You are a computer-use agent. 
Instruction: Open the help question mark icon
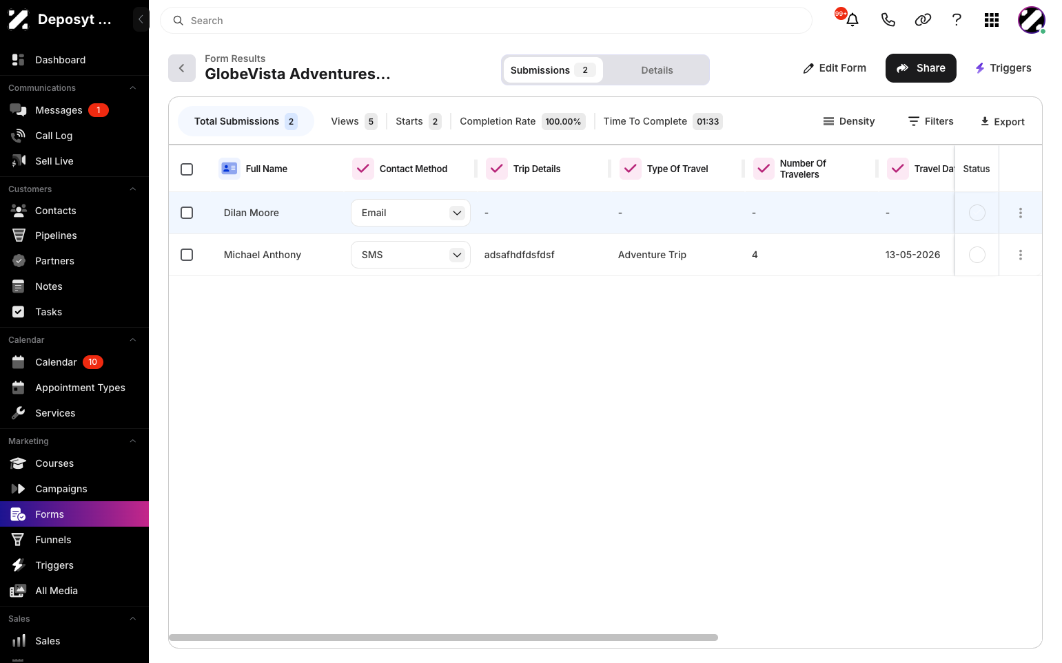click(957, 20)
